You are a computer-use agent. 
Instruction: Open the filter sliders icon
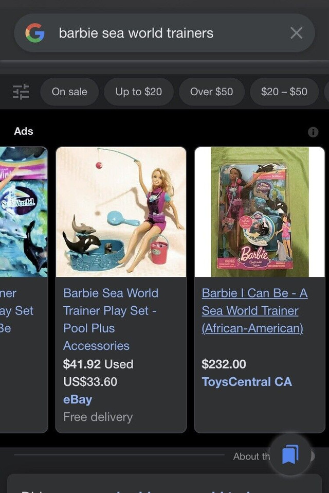[21, 92]
